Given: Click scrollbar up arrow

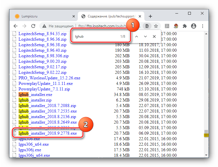Looking at the screenshot, I should tap(206, 34).
